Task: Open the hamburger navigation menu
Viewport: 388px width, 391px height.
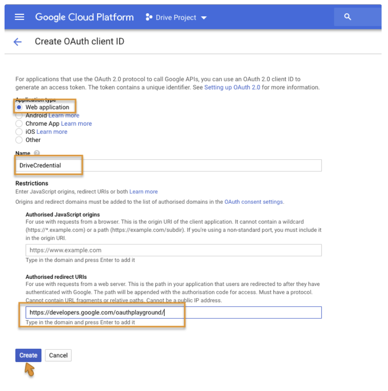Action: [x=19, y=17]
